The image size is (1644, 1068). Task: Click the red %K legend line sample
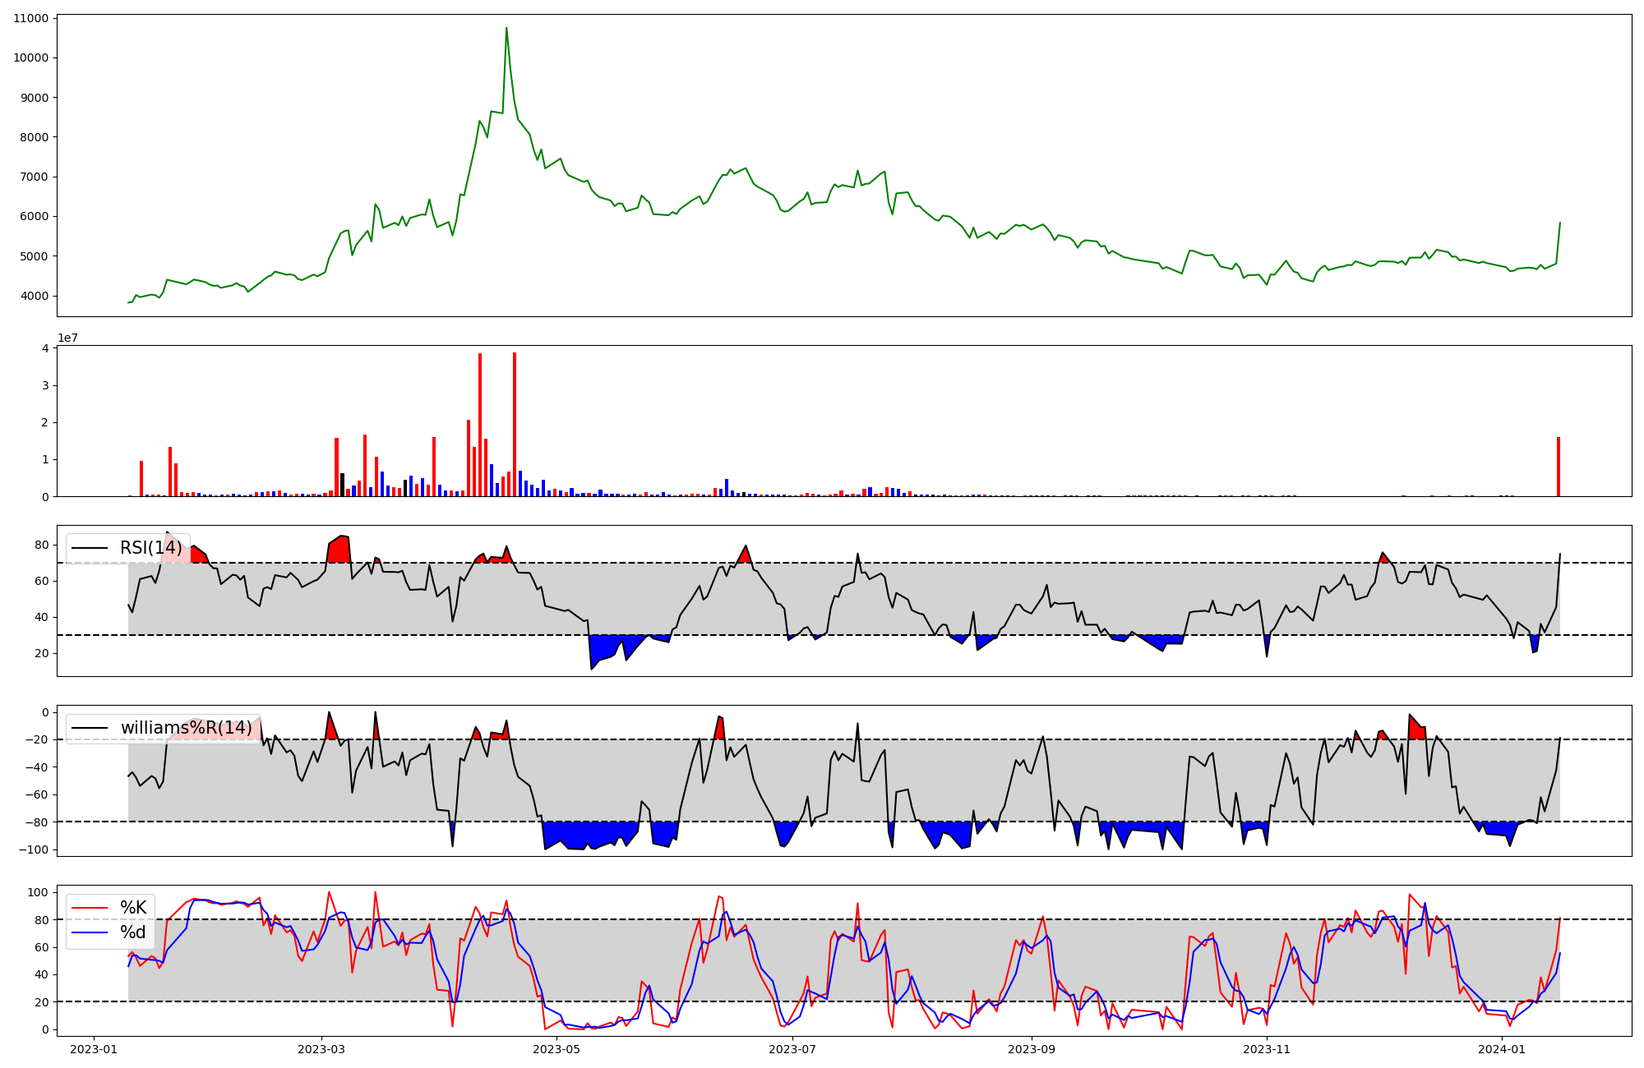[x=90, y=908]
